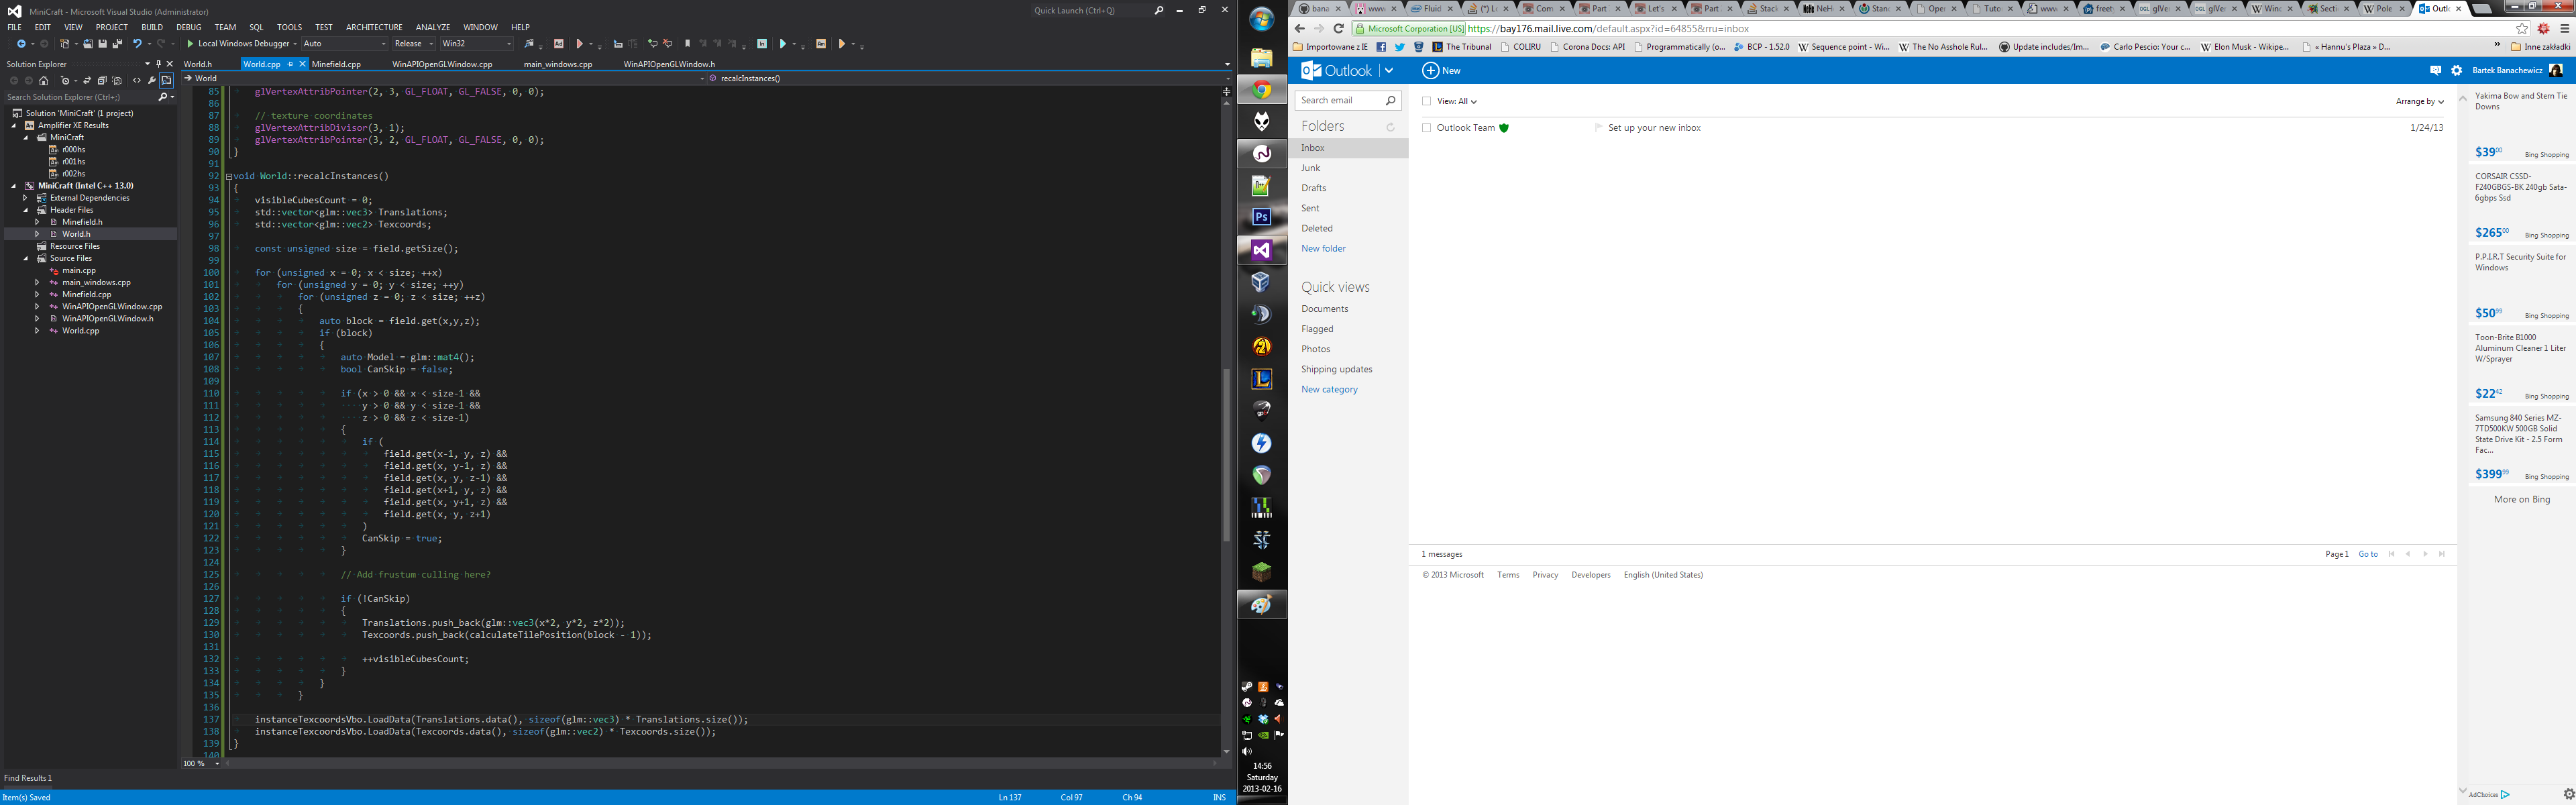Open the Junk folder in Outlook
Screen dimensions: 2576x805
(x=1311, y=168)
